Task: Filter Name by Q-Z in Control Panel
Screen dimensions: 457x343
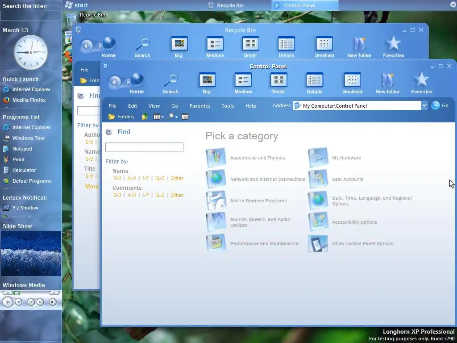Action: [160, 178]
